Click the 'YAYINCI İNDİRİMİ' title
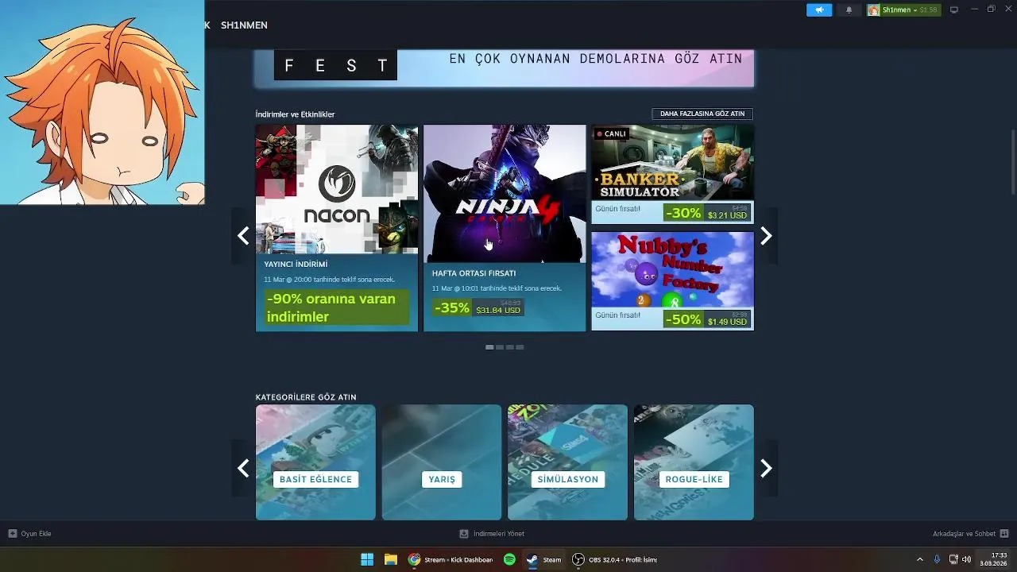 pos(296,264)
